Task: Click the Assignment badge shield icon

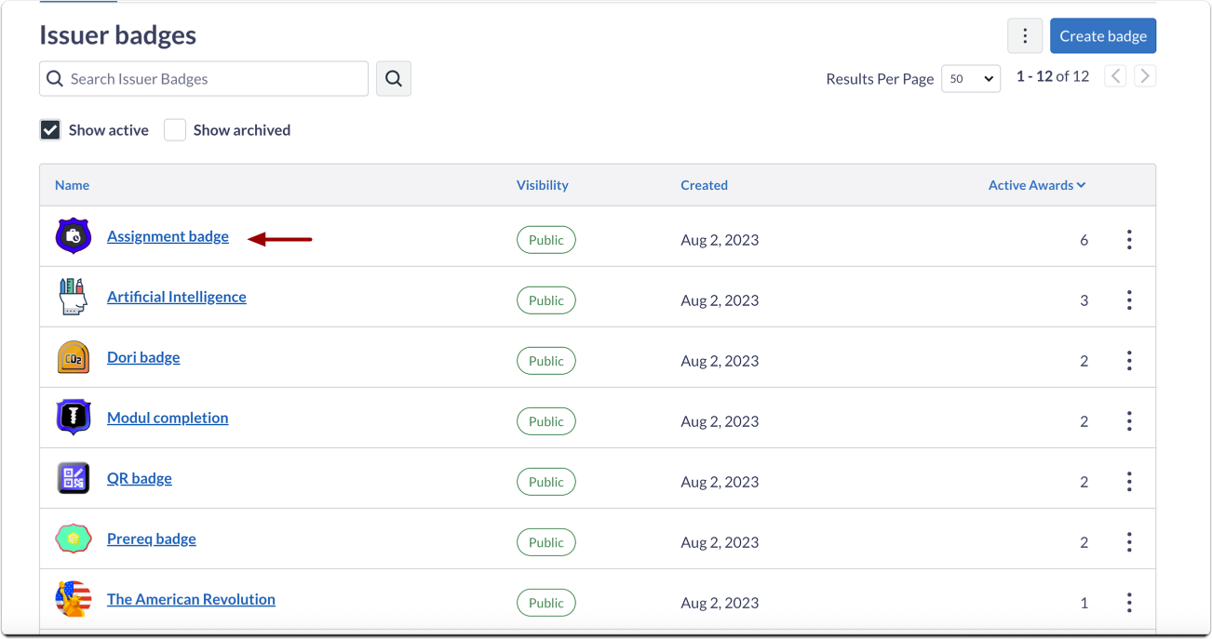Action: (x=73, y=236)
